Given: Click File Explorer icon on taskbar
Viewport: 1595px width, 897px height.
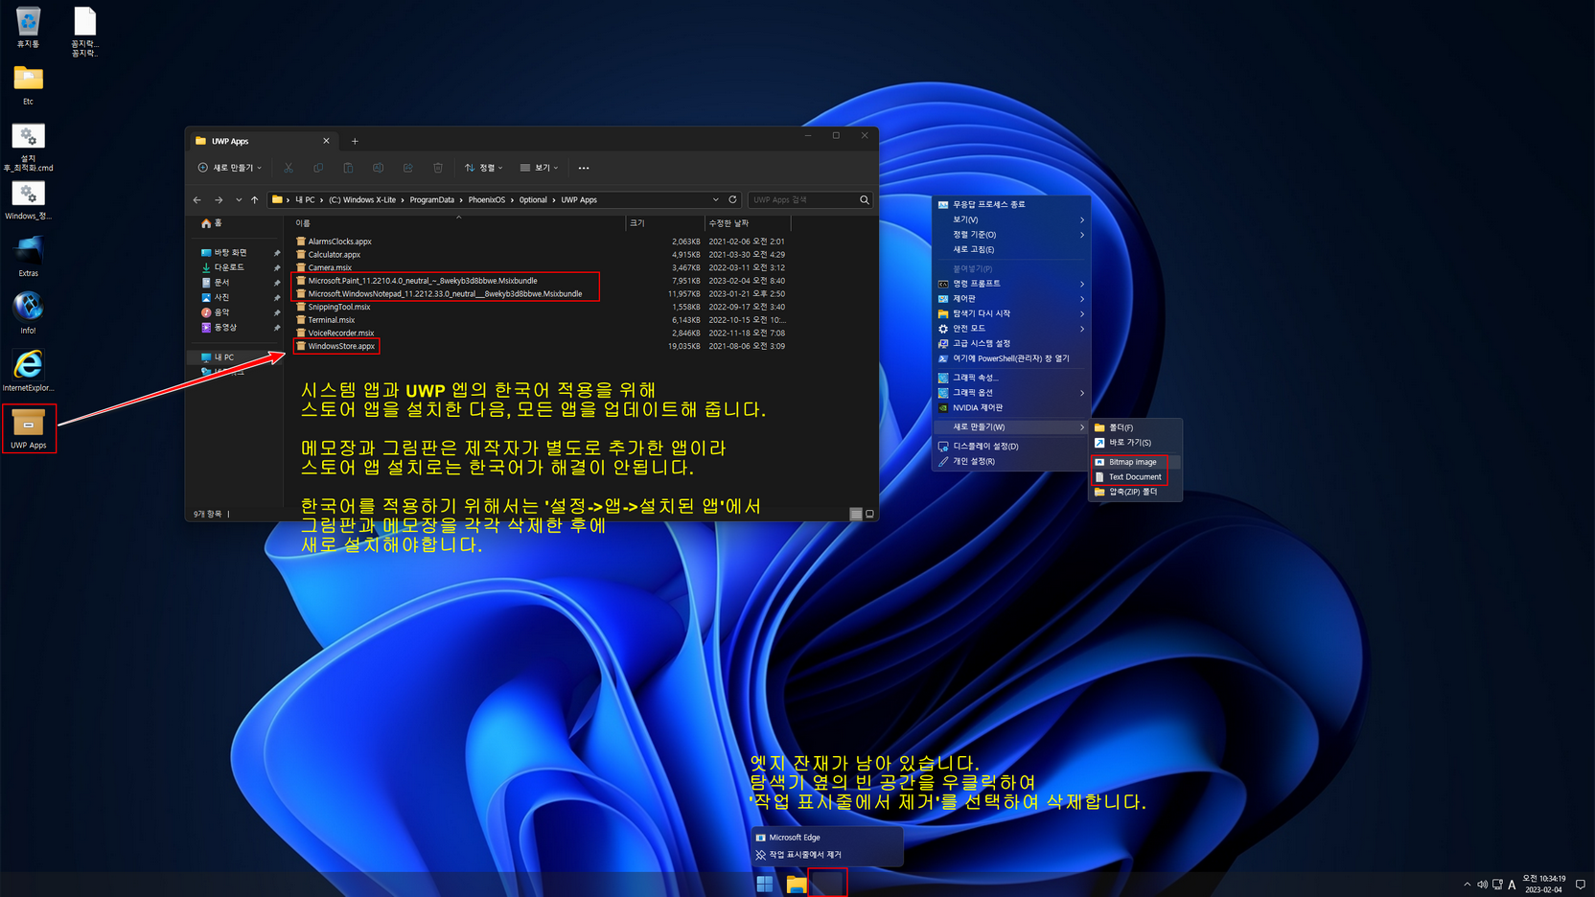Looking at the screenshot, I should point(796,884).
